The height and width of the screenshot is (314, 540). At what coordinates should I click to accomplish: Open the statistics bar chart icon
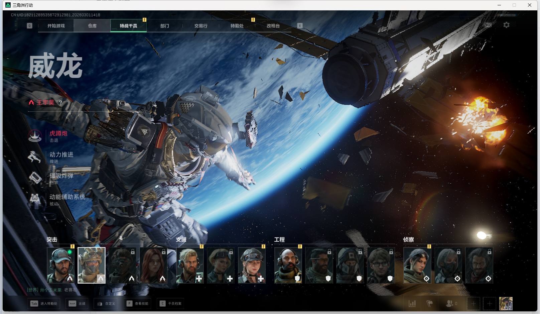(412, 304)
